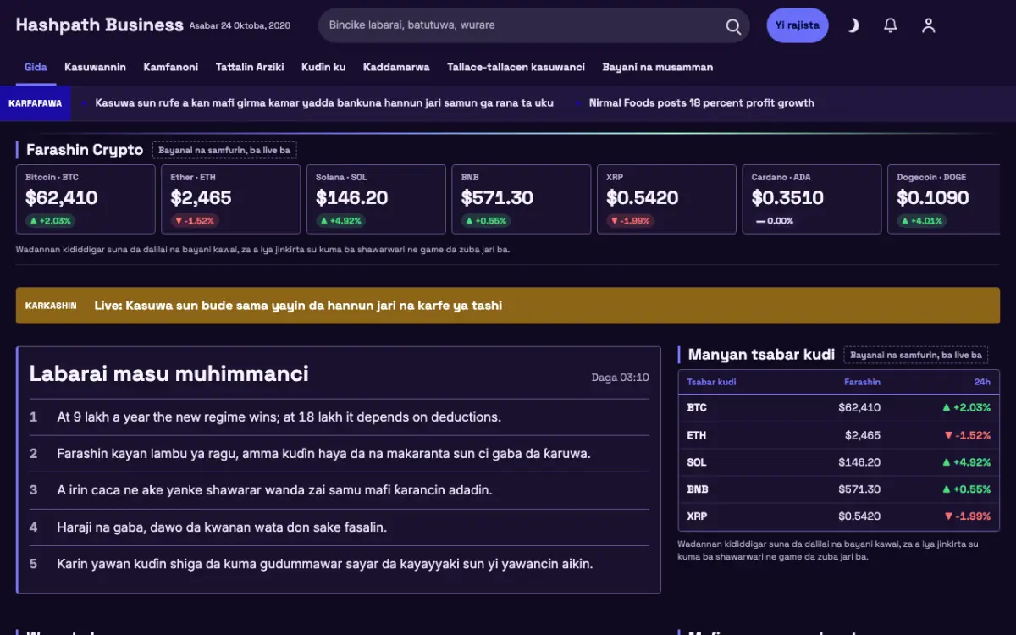The height and width of the screenshot is (635, 1016).
Task: Click the -1.99% cell in XRP table row
Action: click(966, 516)
